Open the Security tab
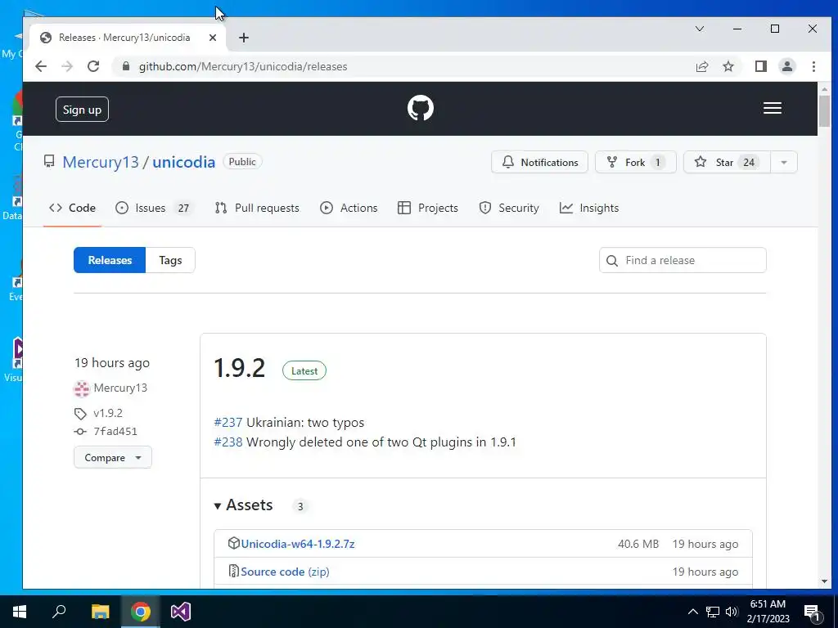This screenshot has width=838, height=628. [x=509, y=208]
